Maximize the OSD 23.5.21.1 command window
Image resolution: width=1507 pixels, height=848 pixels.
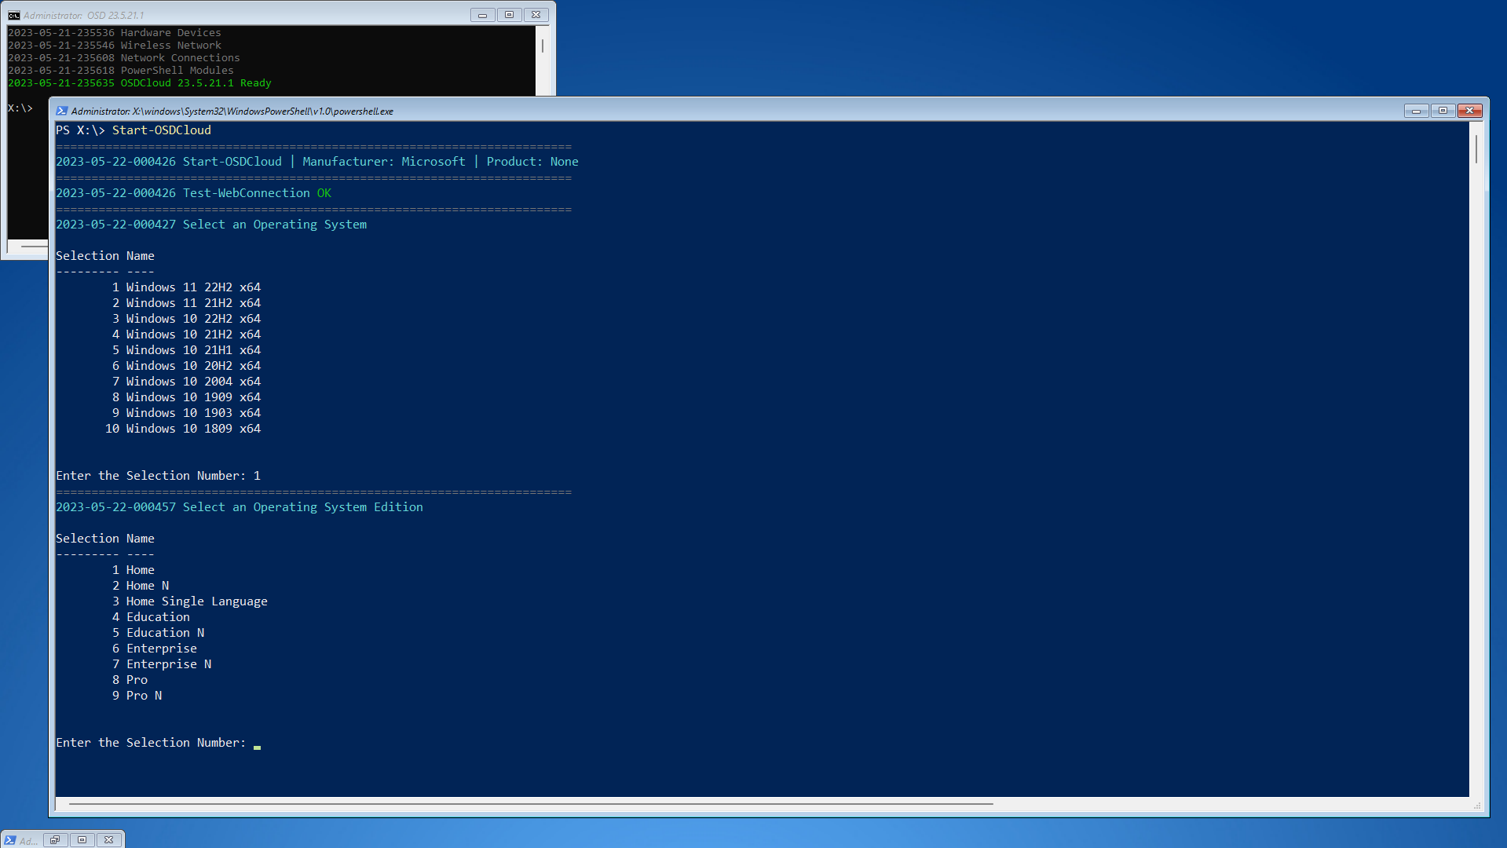(509, 15)
